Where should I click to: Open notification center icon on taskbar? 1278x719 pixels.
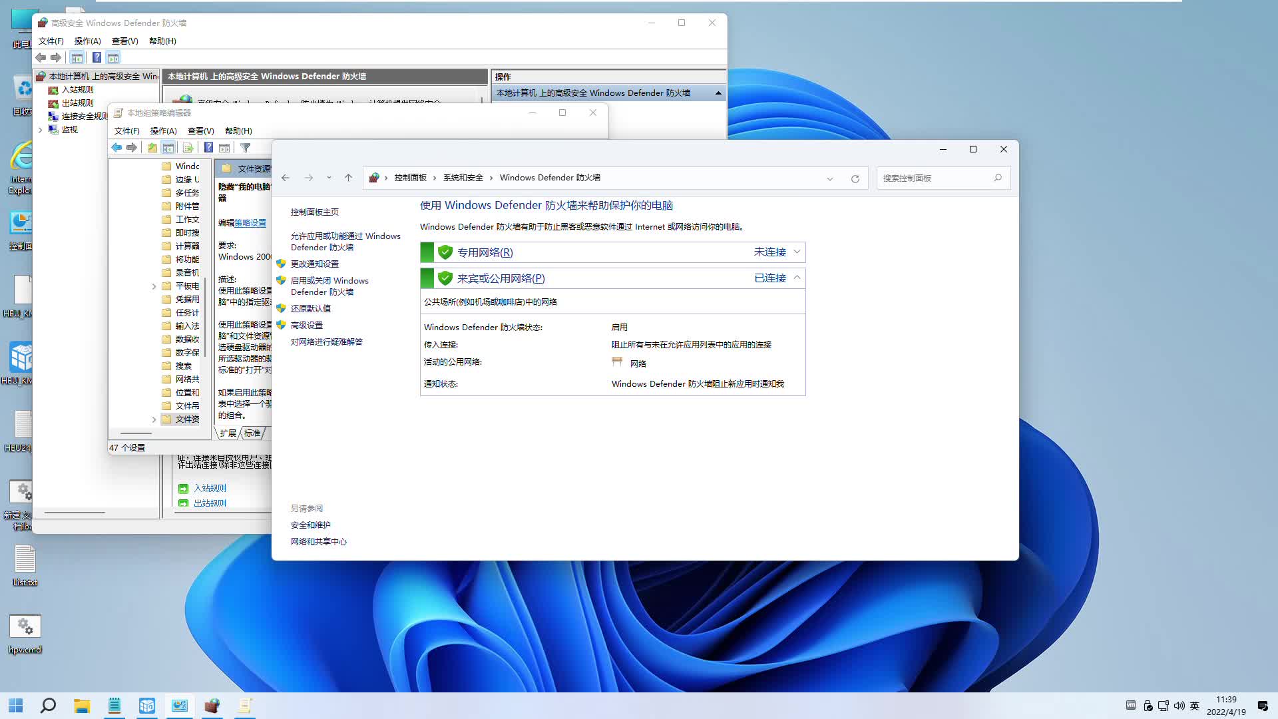point(1263,706)
